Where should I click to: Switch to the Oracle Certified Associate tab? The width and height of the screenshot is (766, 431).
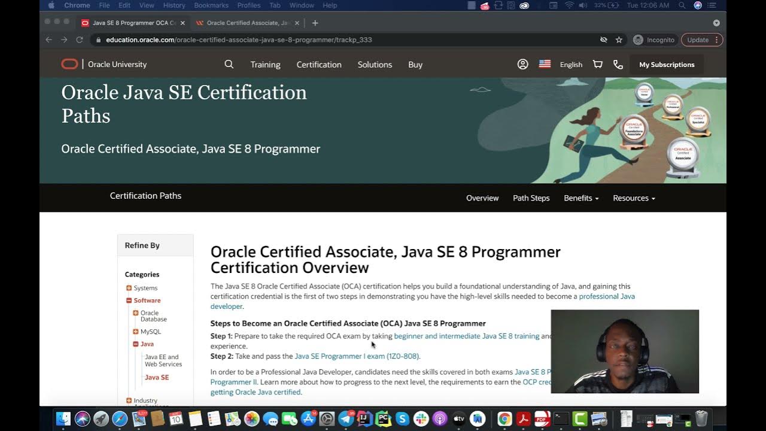tap(248, 23)
